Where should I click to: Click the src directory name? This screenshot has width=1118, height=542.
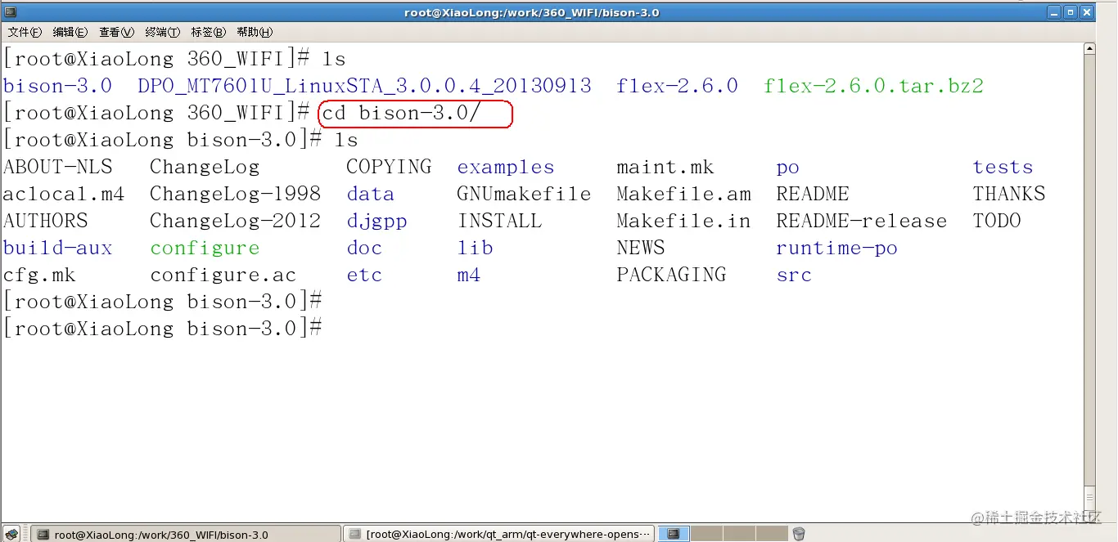click(x=794, y=275)
